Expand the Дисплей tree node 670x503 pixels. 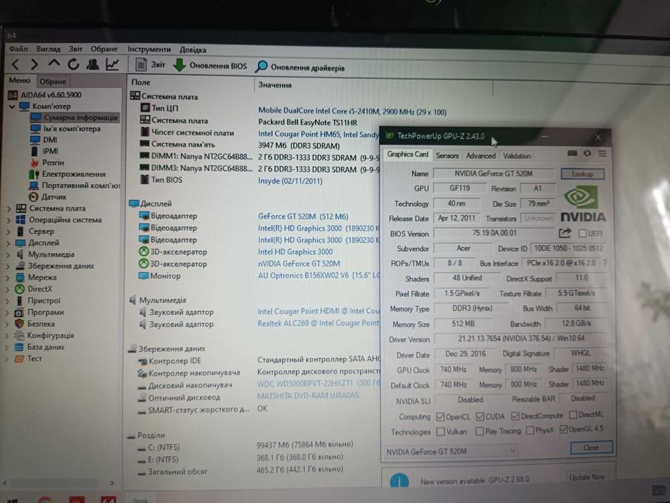coord(8,244)
